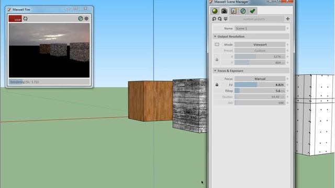Click the small dot button right of Name
The height and width of the screenshot is (188, 335).
click(x=287, y=28)
